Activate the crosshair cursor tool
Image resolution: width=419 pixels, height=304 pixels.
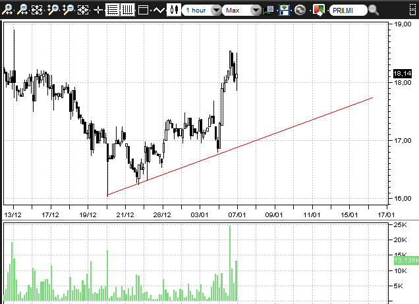click(x=98, y=11)
